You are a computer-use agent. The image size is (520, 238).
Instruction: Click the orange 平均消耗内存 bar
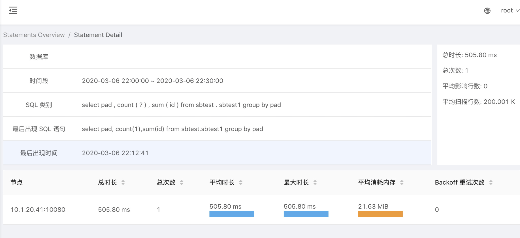point(380,214)
